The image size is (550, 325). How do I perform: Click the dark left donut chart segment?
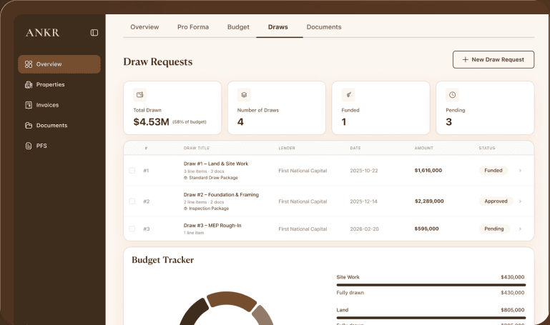pos(194,311)
